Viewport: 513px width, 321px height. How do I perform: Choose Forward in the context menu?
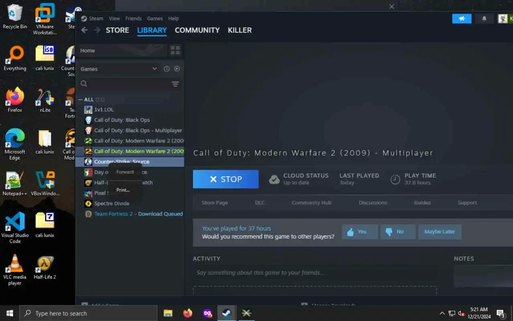(125, 172)
